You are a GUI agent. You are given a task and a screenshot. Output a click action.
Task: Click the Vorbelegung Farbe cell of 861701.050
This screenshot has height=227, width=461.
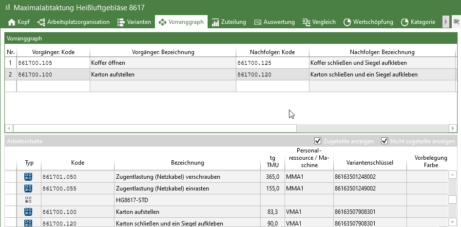coord(427,177)
